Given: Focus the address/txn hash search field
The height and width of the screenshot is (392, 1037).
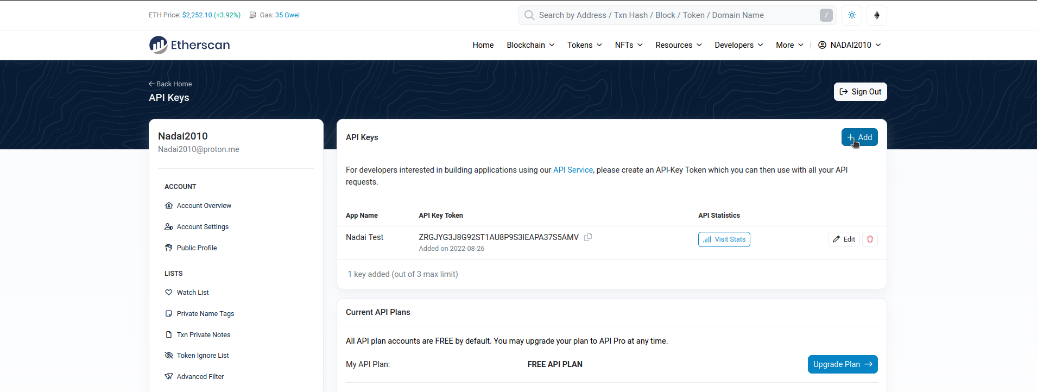Looking at the screenshot, I should pyautogui.click(x=678, y=15).
